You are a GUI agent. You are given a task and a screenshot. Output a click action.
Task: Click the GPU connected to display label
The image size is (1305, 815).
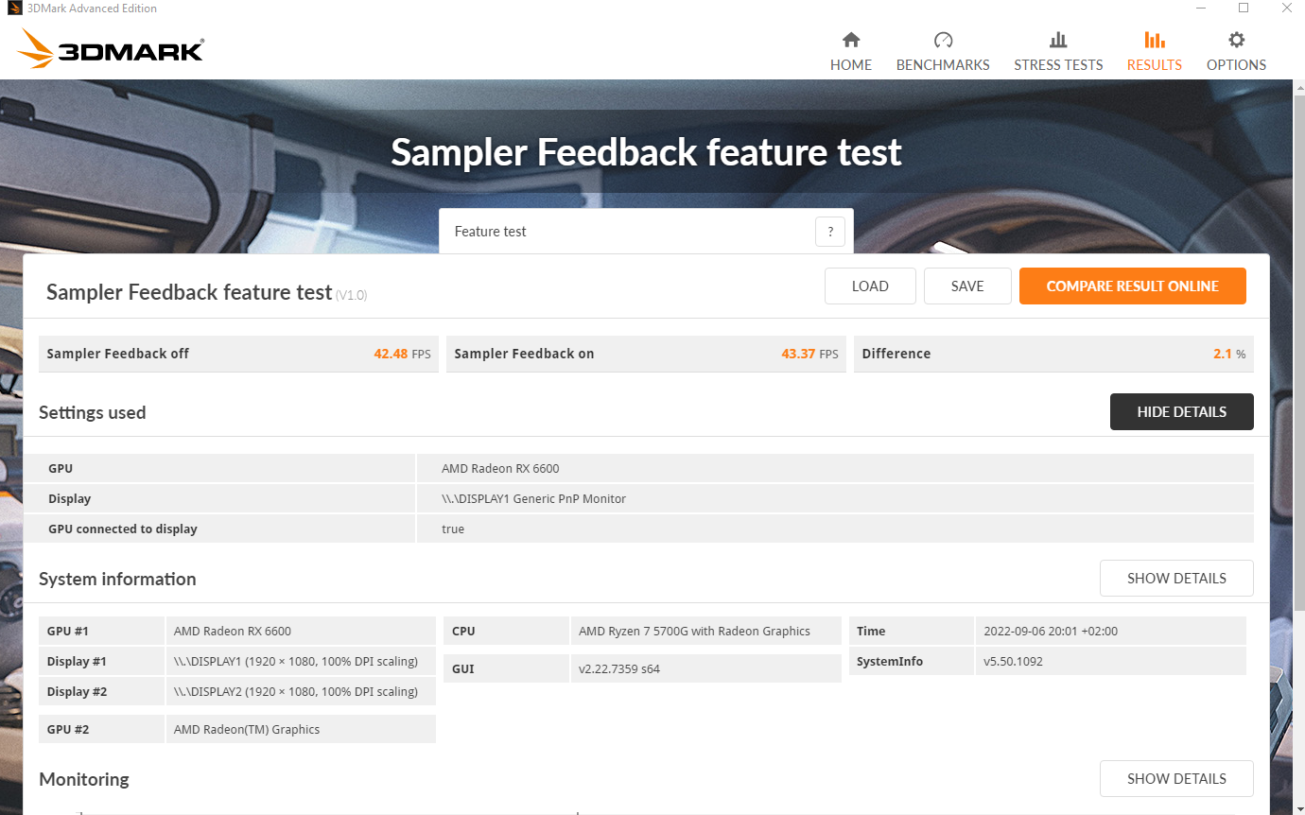(x=123, y=529)
